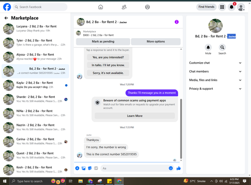
Task: Click Learn More in scam warning
Action: [135, 116]
